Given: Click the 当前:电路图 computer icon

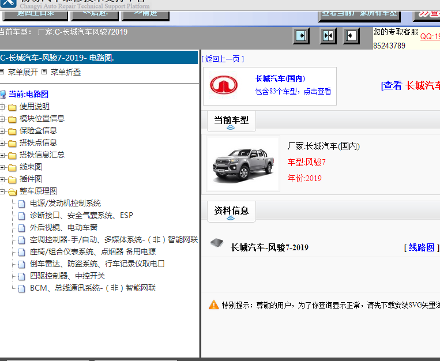Looking at the screenshot, I should click(x=3, y=95).
